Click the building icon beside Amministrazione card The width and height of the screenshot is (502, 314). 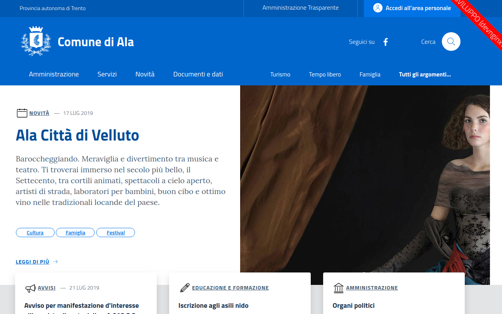pyautogui.click(x=339, y=288)
